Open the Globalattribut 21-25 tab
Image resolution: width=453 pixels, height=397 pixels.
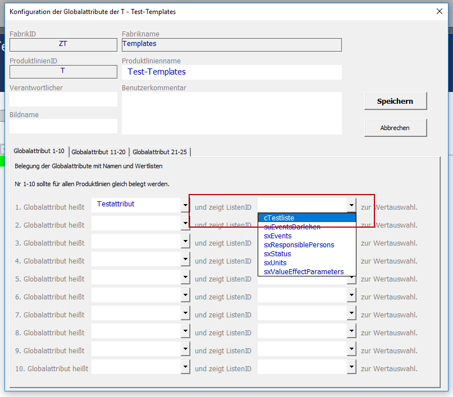pos(160,152)
